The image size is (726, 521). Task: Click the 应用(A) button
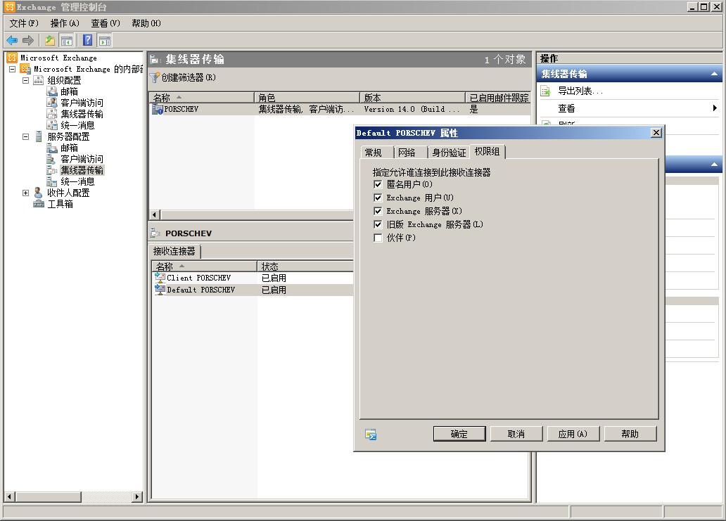click(x=573, y=434)
